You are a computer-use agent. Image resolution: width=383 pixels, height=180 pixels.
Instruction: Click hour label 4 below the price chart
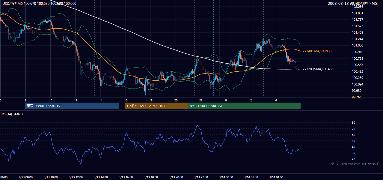pyautogui.click(x=276, y=100)
